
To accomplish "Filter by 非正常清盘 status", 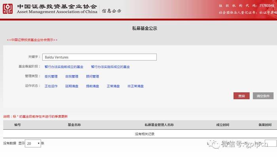I will (x=135, y=86).
